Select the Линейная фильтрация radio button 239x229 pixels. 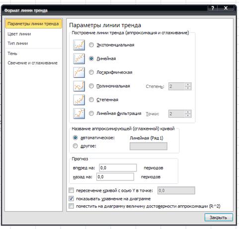91,114
